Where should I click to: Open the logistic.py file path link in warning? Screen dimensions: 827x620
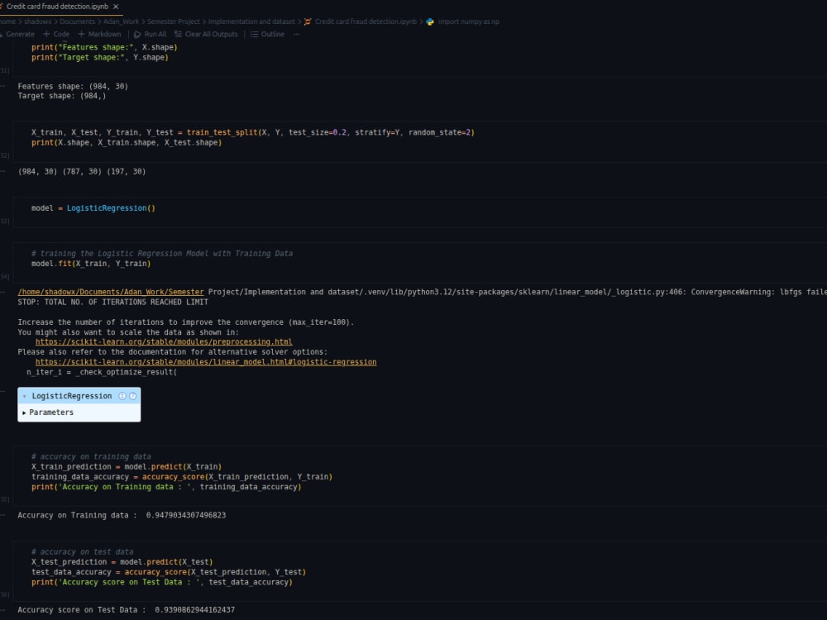click(111, 292)
